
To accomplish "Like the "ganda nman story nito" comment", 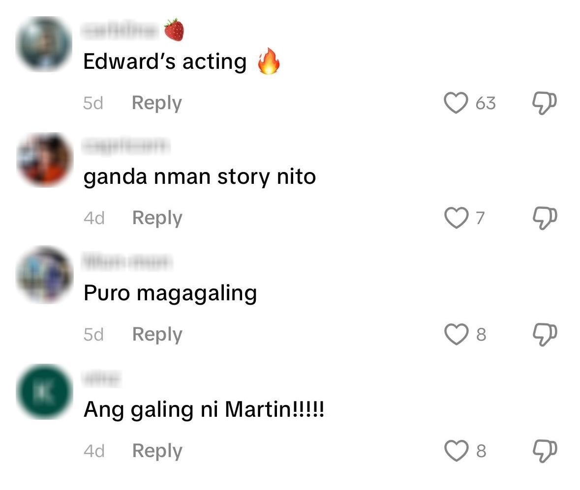I will 456,218.
